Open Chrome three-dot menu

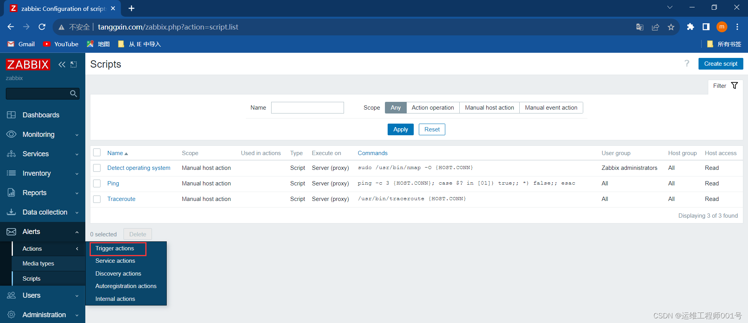click(x=737, y=27)
